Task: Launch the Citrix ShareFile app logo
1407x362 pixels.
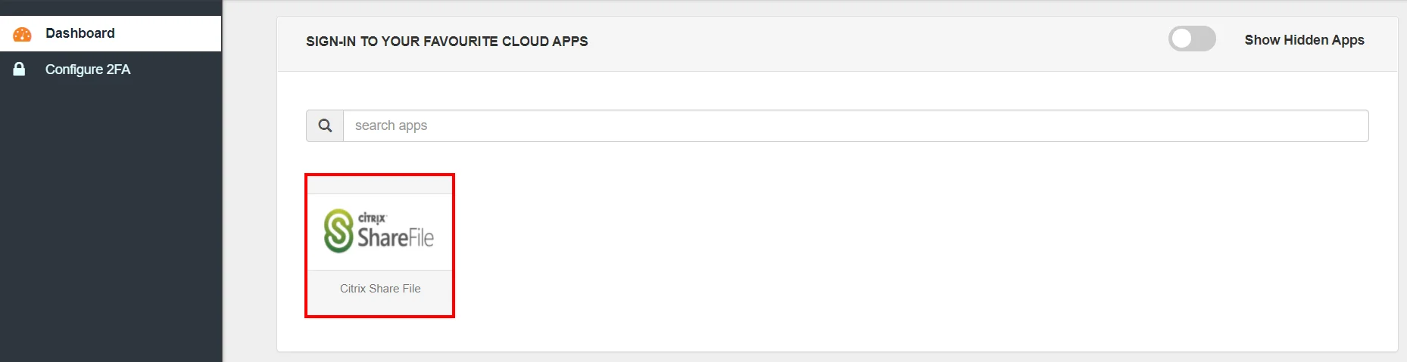Action: (379, 231)
